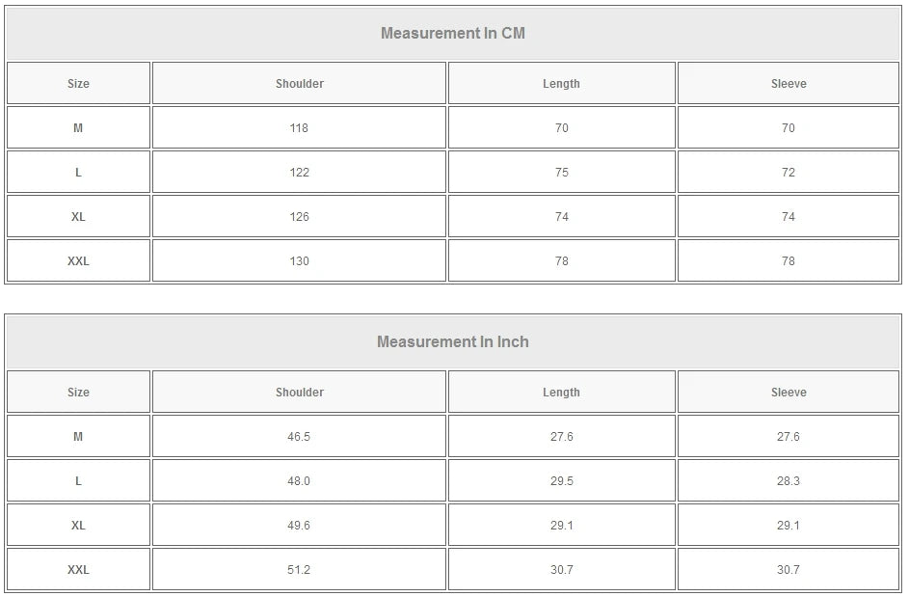The image size is (909, 597).
Task: Select the 126 shoulder cell for XL
Action: coord(299,217)
